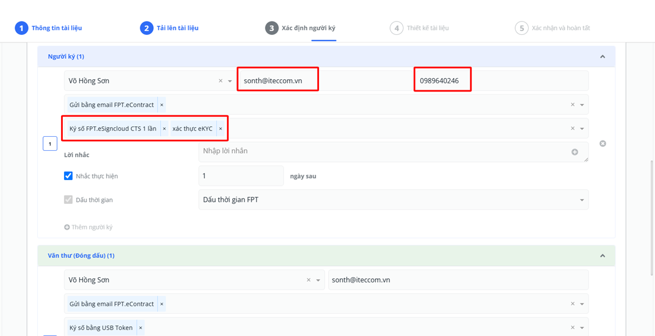Remove 'Ký số bằng USB Token' tag

coord(141,328)
